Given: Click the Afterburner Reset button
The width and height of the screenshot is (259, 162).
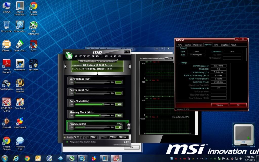Looking at the screenshot, I should coord(114,137).
